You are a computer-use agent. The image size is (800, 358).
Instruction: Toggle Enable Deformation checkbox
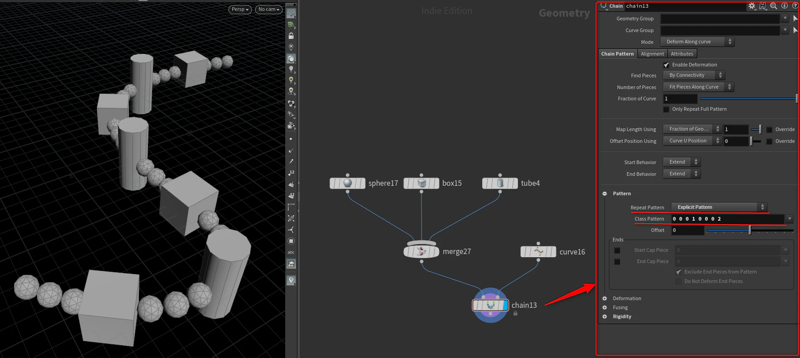666,65
